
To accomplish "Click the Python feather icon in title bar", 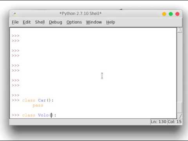I will pos(14,14).
